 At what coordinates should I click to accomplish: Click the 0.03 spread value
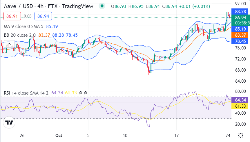(x=28, y=16)
